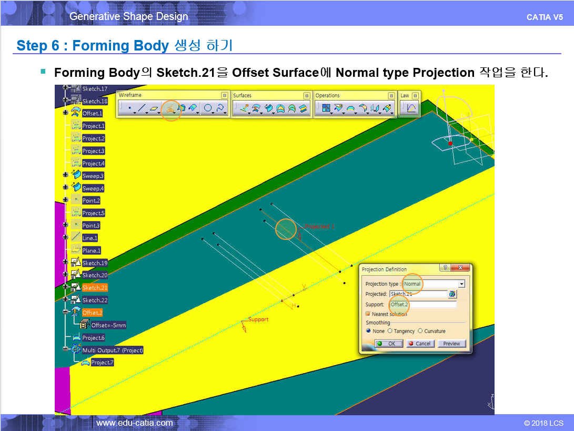Click the Support input field

422,305
